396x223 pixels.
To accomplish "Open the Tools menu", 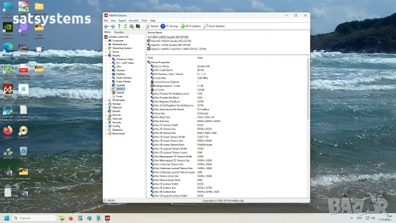I will (144, 20).
